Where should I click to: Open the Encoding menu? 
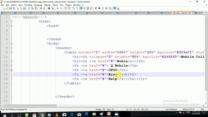pos(28,5)
